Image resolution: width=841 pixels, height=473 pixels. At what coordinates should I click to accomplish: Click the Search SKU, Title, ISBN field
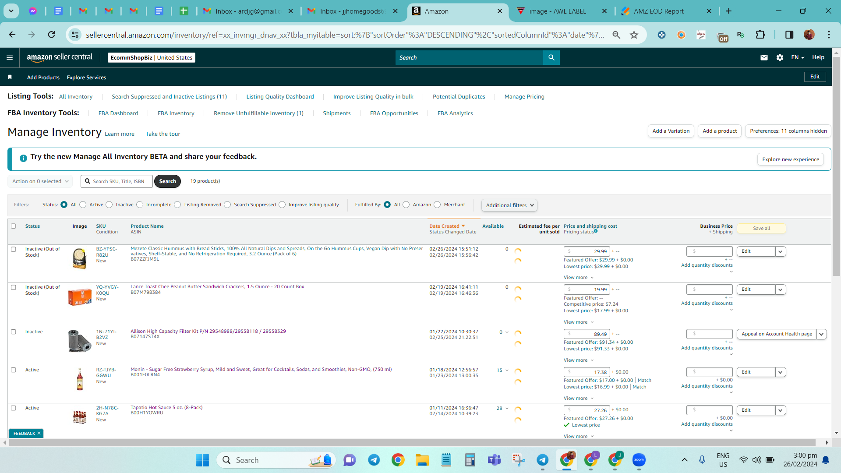click(117, 181)
